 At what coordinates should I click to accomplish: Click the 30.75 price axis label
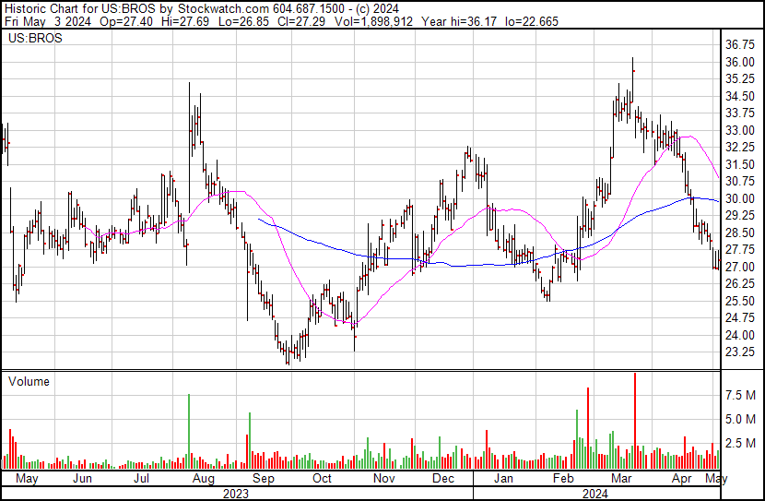740,181
